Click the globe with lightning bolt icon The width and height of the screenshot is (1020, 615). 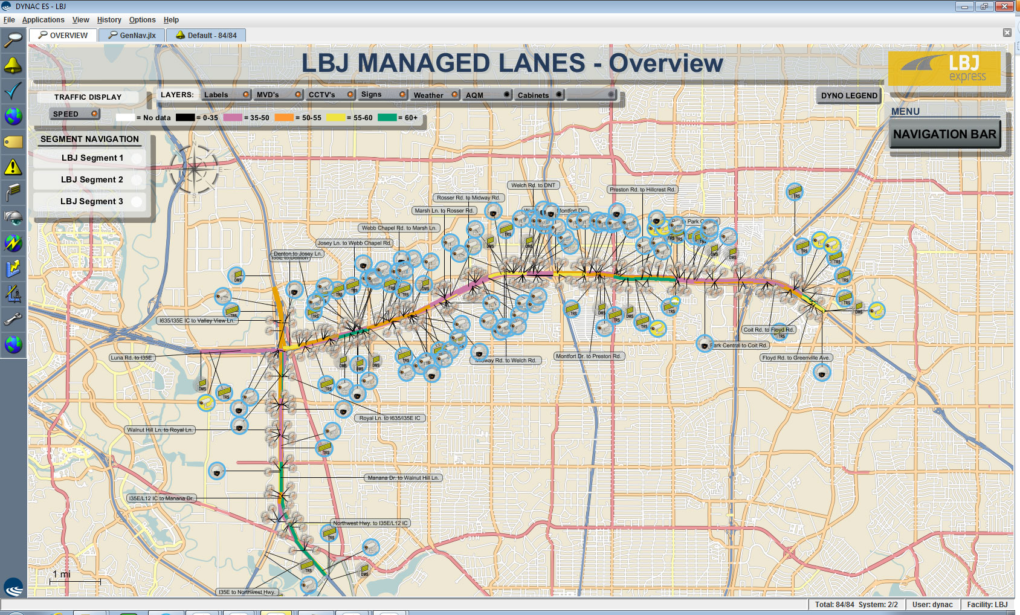pyautogui.click(x=13, y=243)
